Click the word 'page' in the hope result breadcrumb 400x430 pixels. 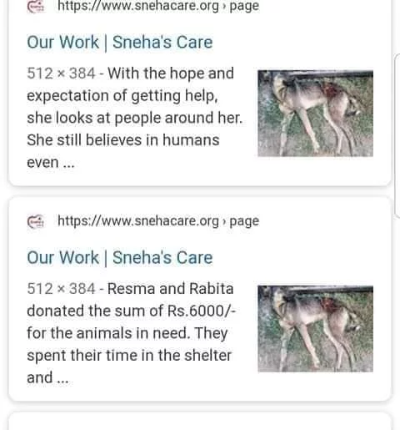(x=244, y=6)
